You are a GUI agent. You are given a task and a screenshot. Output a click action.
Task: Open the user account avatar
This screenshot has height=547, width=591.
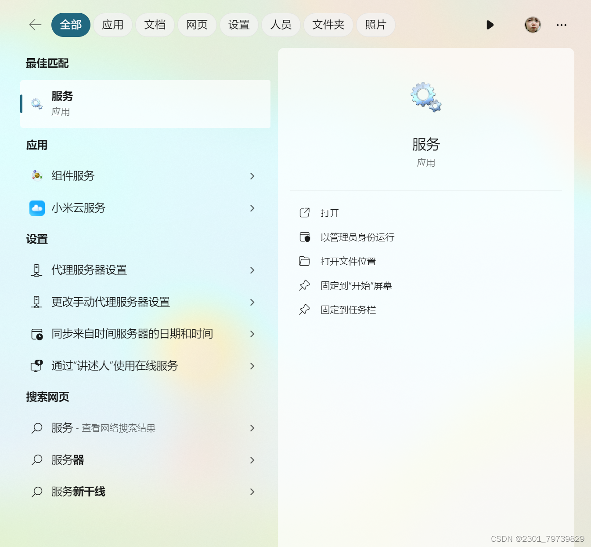pos(533,25)
